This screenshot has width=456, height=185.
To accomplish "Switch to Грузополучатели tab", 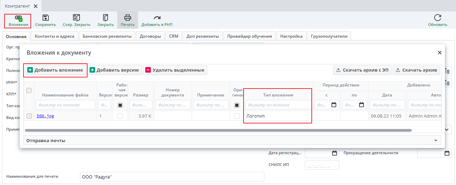I will 329,36.
